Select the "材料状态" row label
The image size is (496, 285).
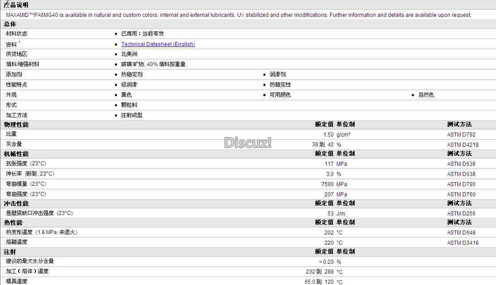click(16, 34)
